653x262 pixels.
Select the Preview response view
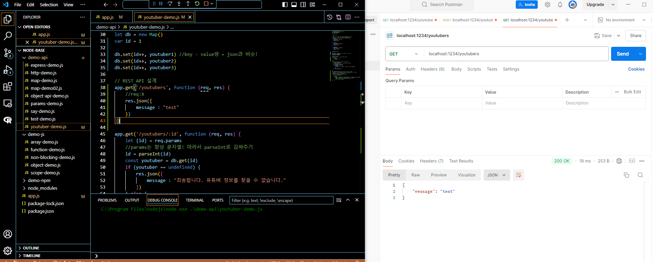[439, 175]
